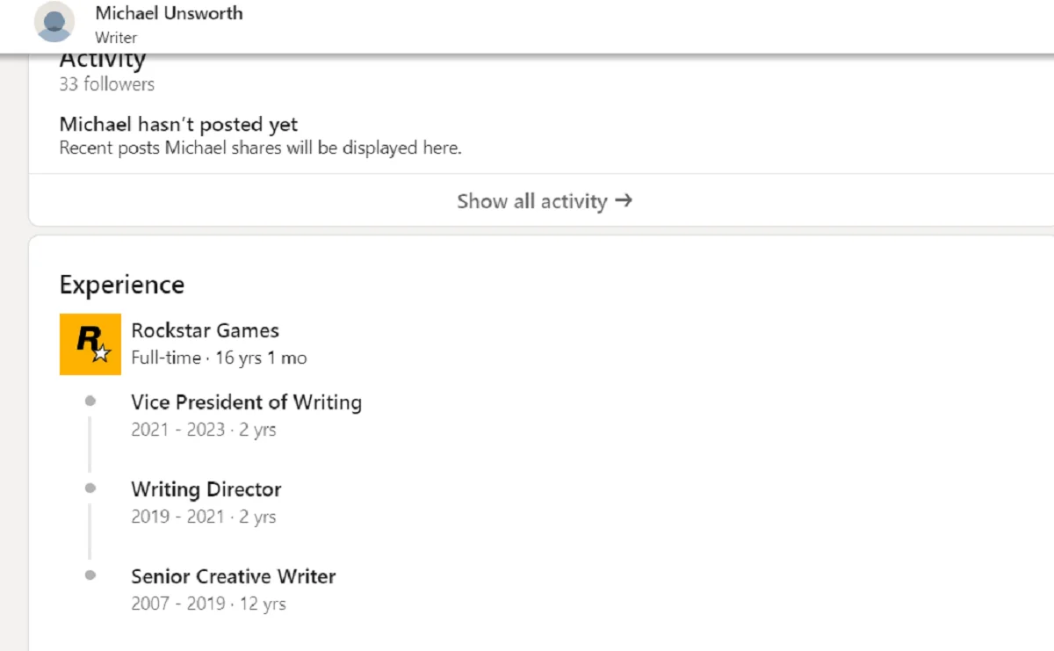Open the Rockstar Games company name link
The width and height of the screenshot is (1054, 651).
click(x=205, y=330)
